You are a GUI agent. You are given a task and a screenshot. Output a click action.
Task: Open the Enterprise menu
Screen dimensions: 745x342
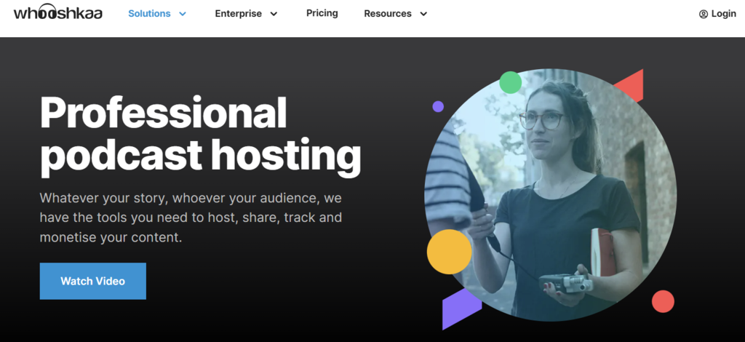(x=238, y=14)
